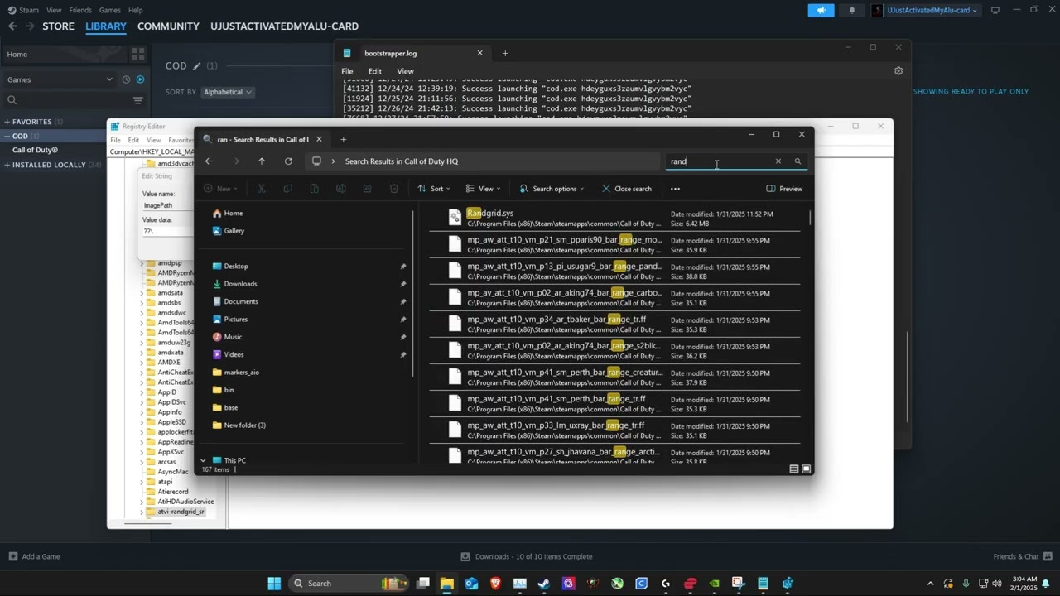This screenshot has width=1060, height=596.
Task: Open Registry Editor File menu
Action: (116, 140)
